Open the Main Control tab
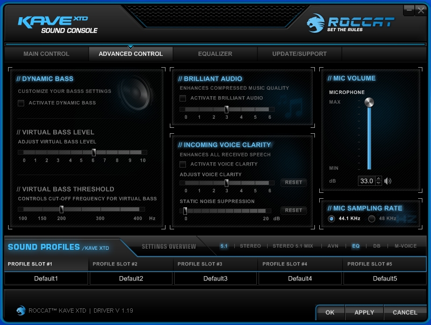The image size is (431, 325). (46, 54)
